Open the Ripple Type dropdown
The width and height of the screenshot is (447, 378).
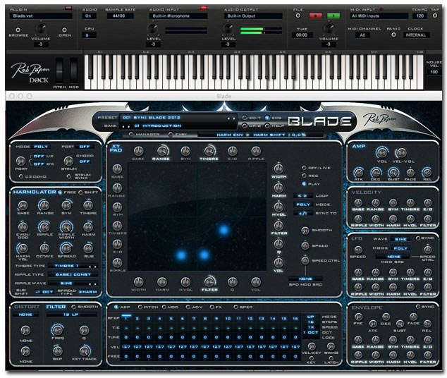pyautogui.click(x=73, y=274)
